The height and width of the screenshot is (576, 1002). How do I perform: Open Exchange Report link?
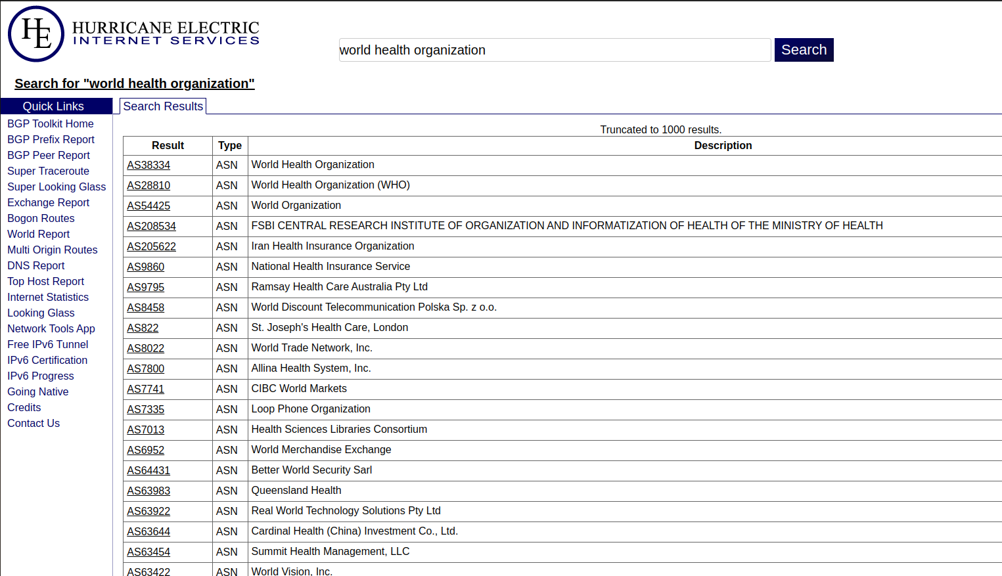[x=49, y=202]
